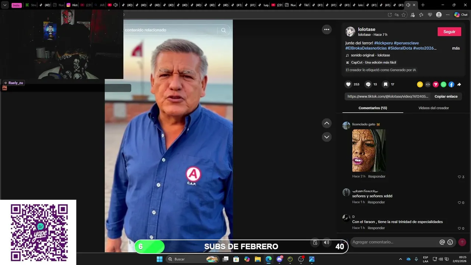
Task: Click the video control icon beside the speaker
Action: pos(315,243)
